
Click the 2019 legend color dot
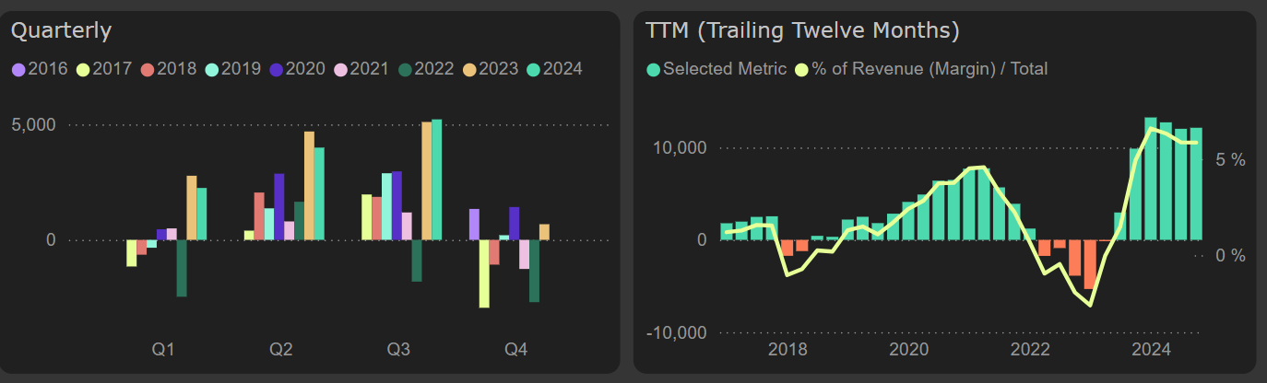pos(211,69)
